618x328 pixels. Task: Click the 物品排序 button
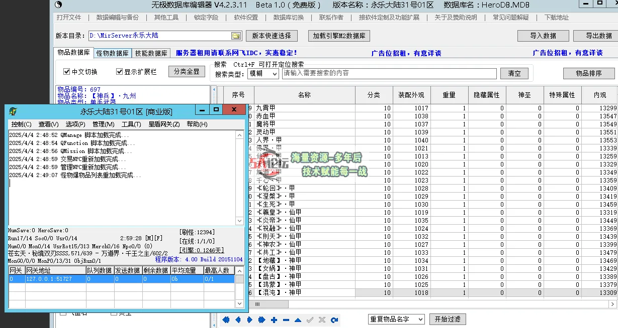click(588, 73)
